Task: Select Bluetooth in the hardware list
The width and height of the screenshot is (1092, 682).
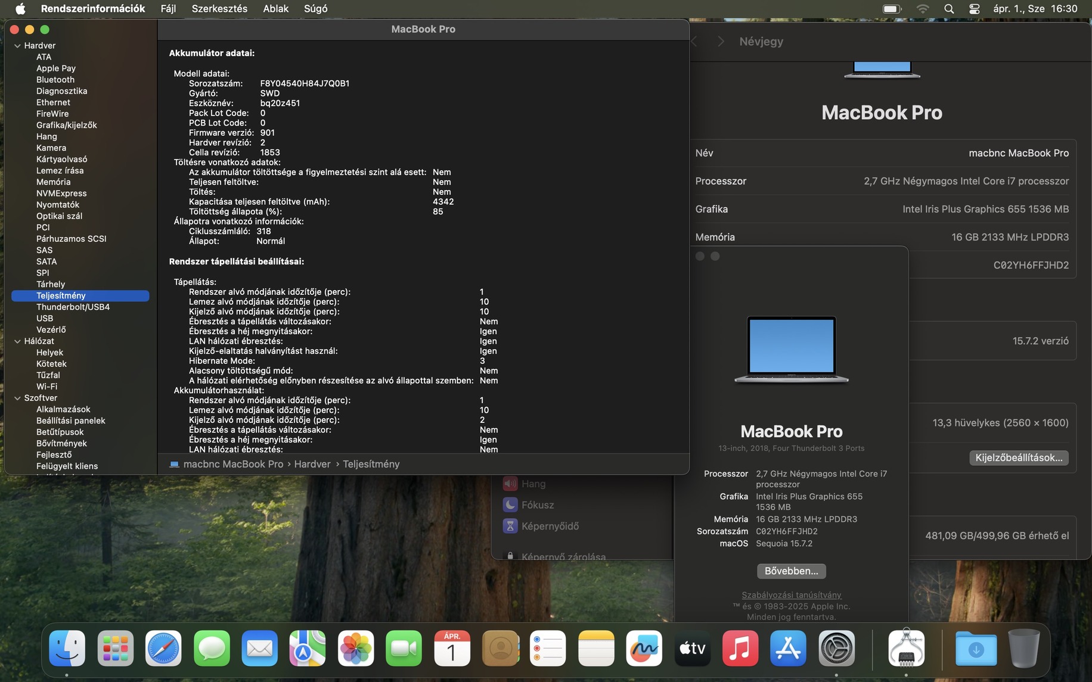Action: click(55, 80)
